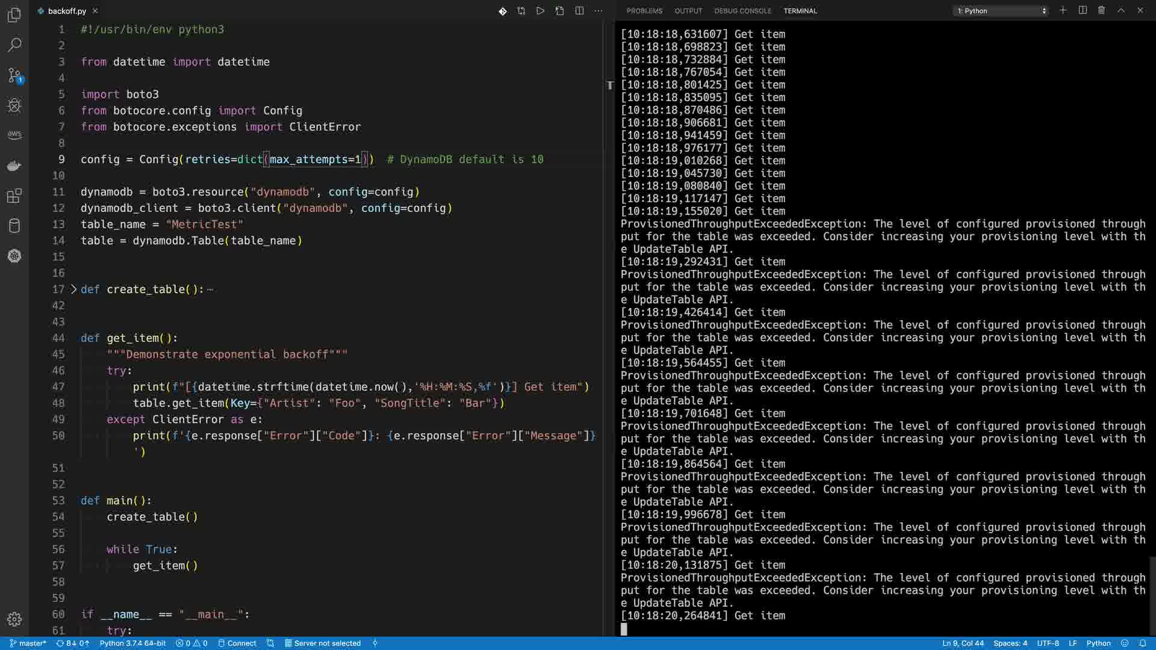
Task: Open the Search view in the activity bar
Action: click(14, 45)
